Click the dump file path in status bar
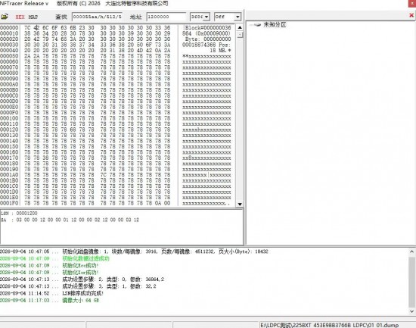 coord(330,325)
